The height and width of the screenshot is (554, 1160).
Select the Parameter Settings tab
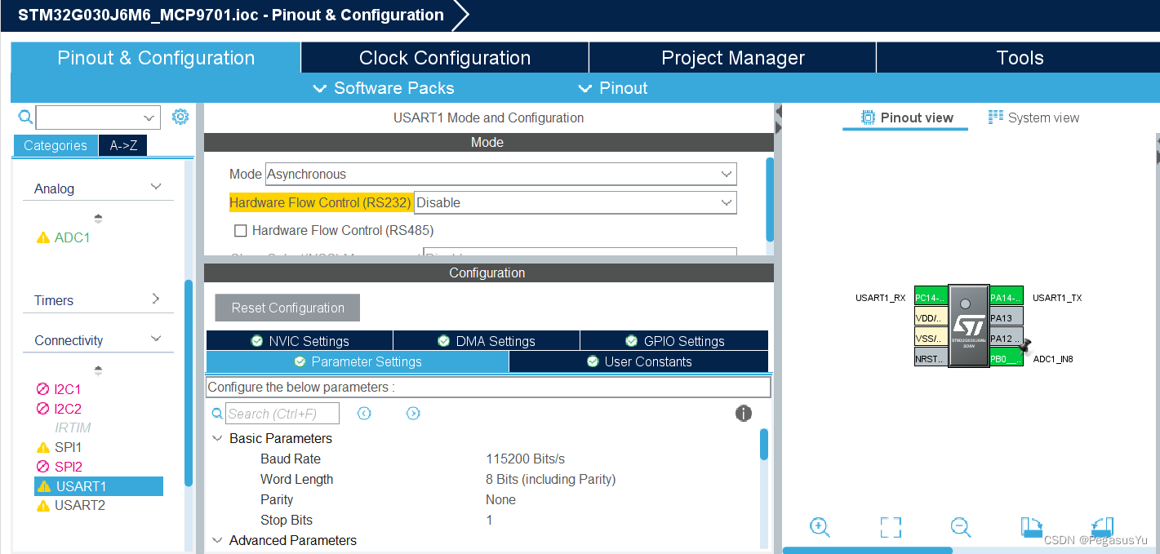[x=358, y=361]
